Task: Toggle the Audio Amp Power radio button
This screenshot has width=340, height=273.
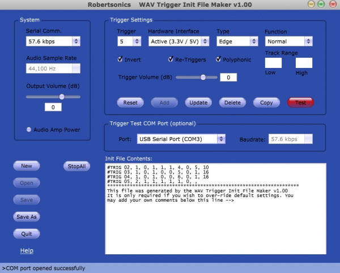Action: click(29, 130)
